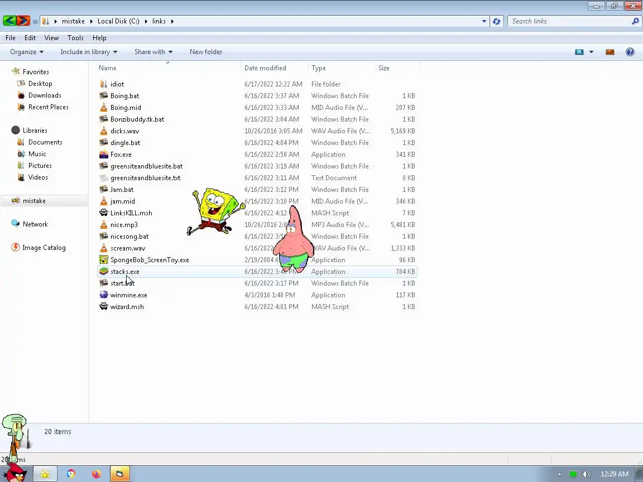
Task: Click Local Disk (C:) in breadcrumb
Action: (x=118, y=21)
